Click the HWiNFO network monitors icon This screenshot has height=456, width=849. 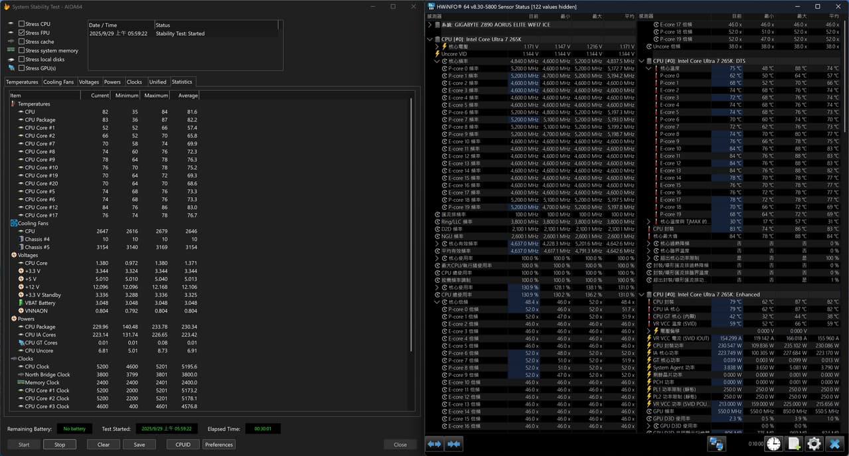click(x=716, y=444)
